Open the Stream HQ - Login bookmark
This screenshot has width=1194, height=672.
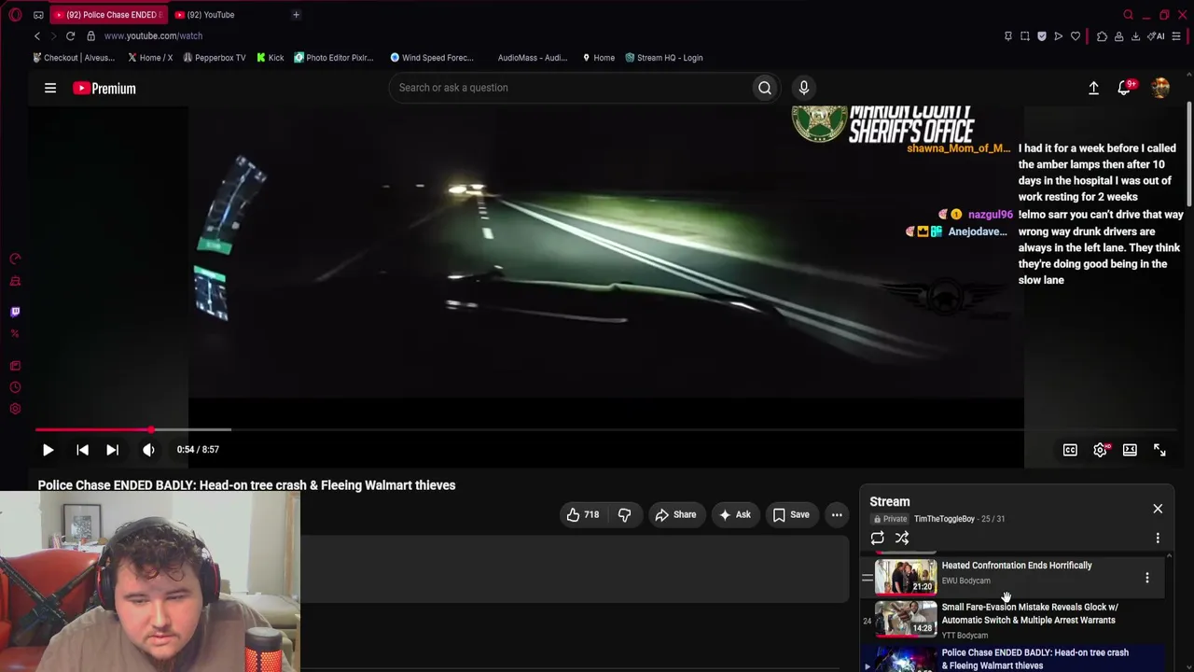pos(664,58)
